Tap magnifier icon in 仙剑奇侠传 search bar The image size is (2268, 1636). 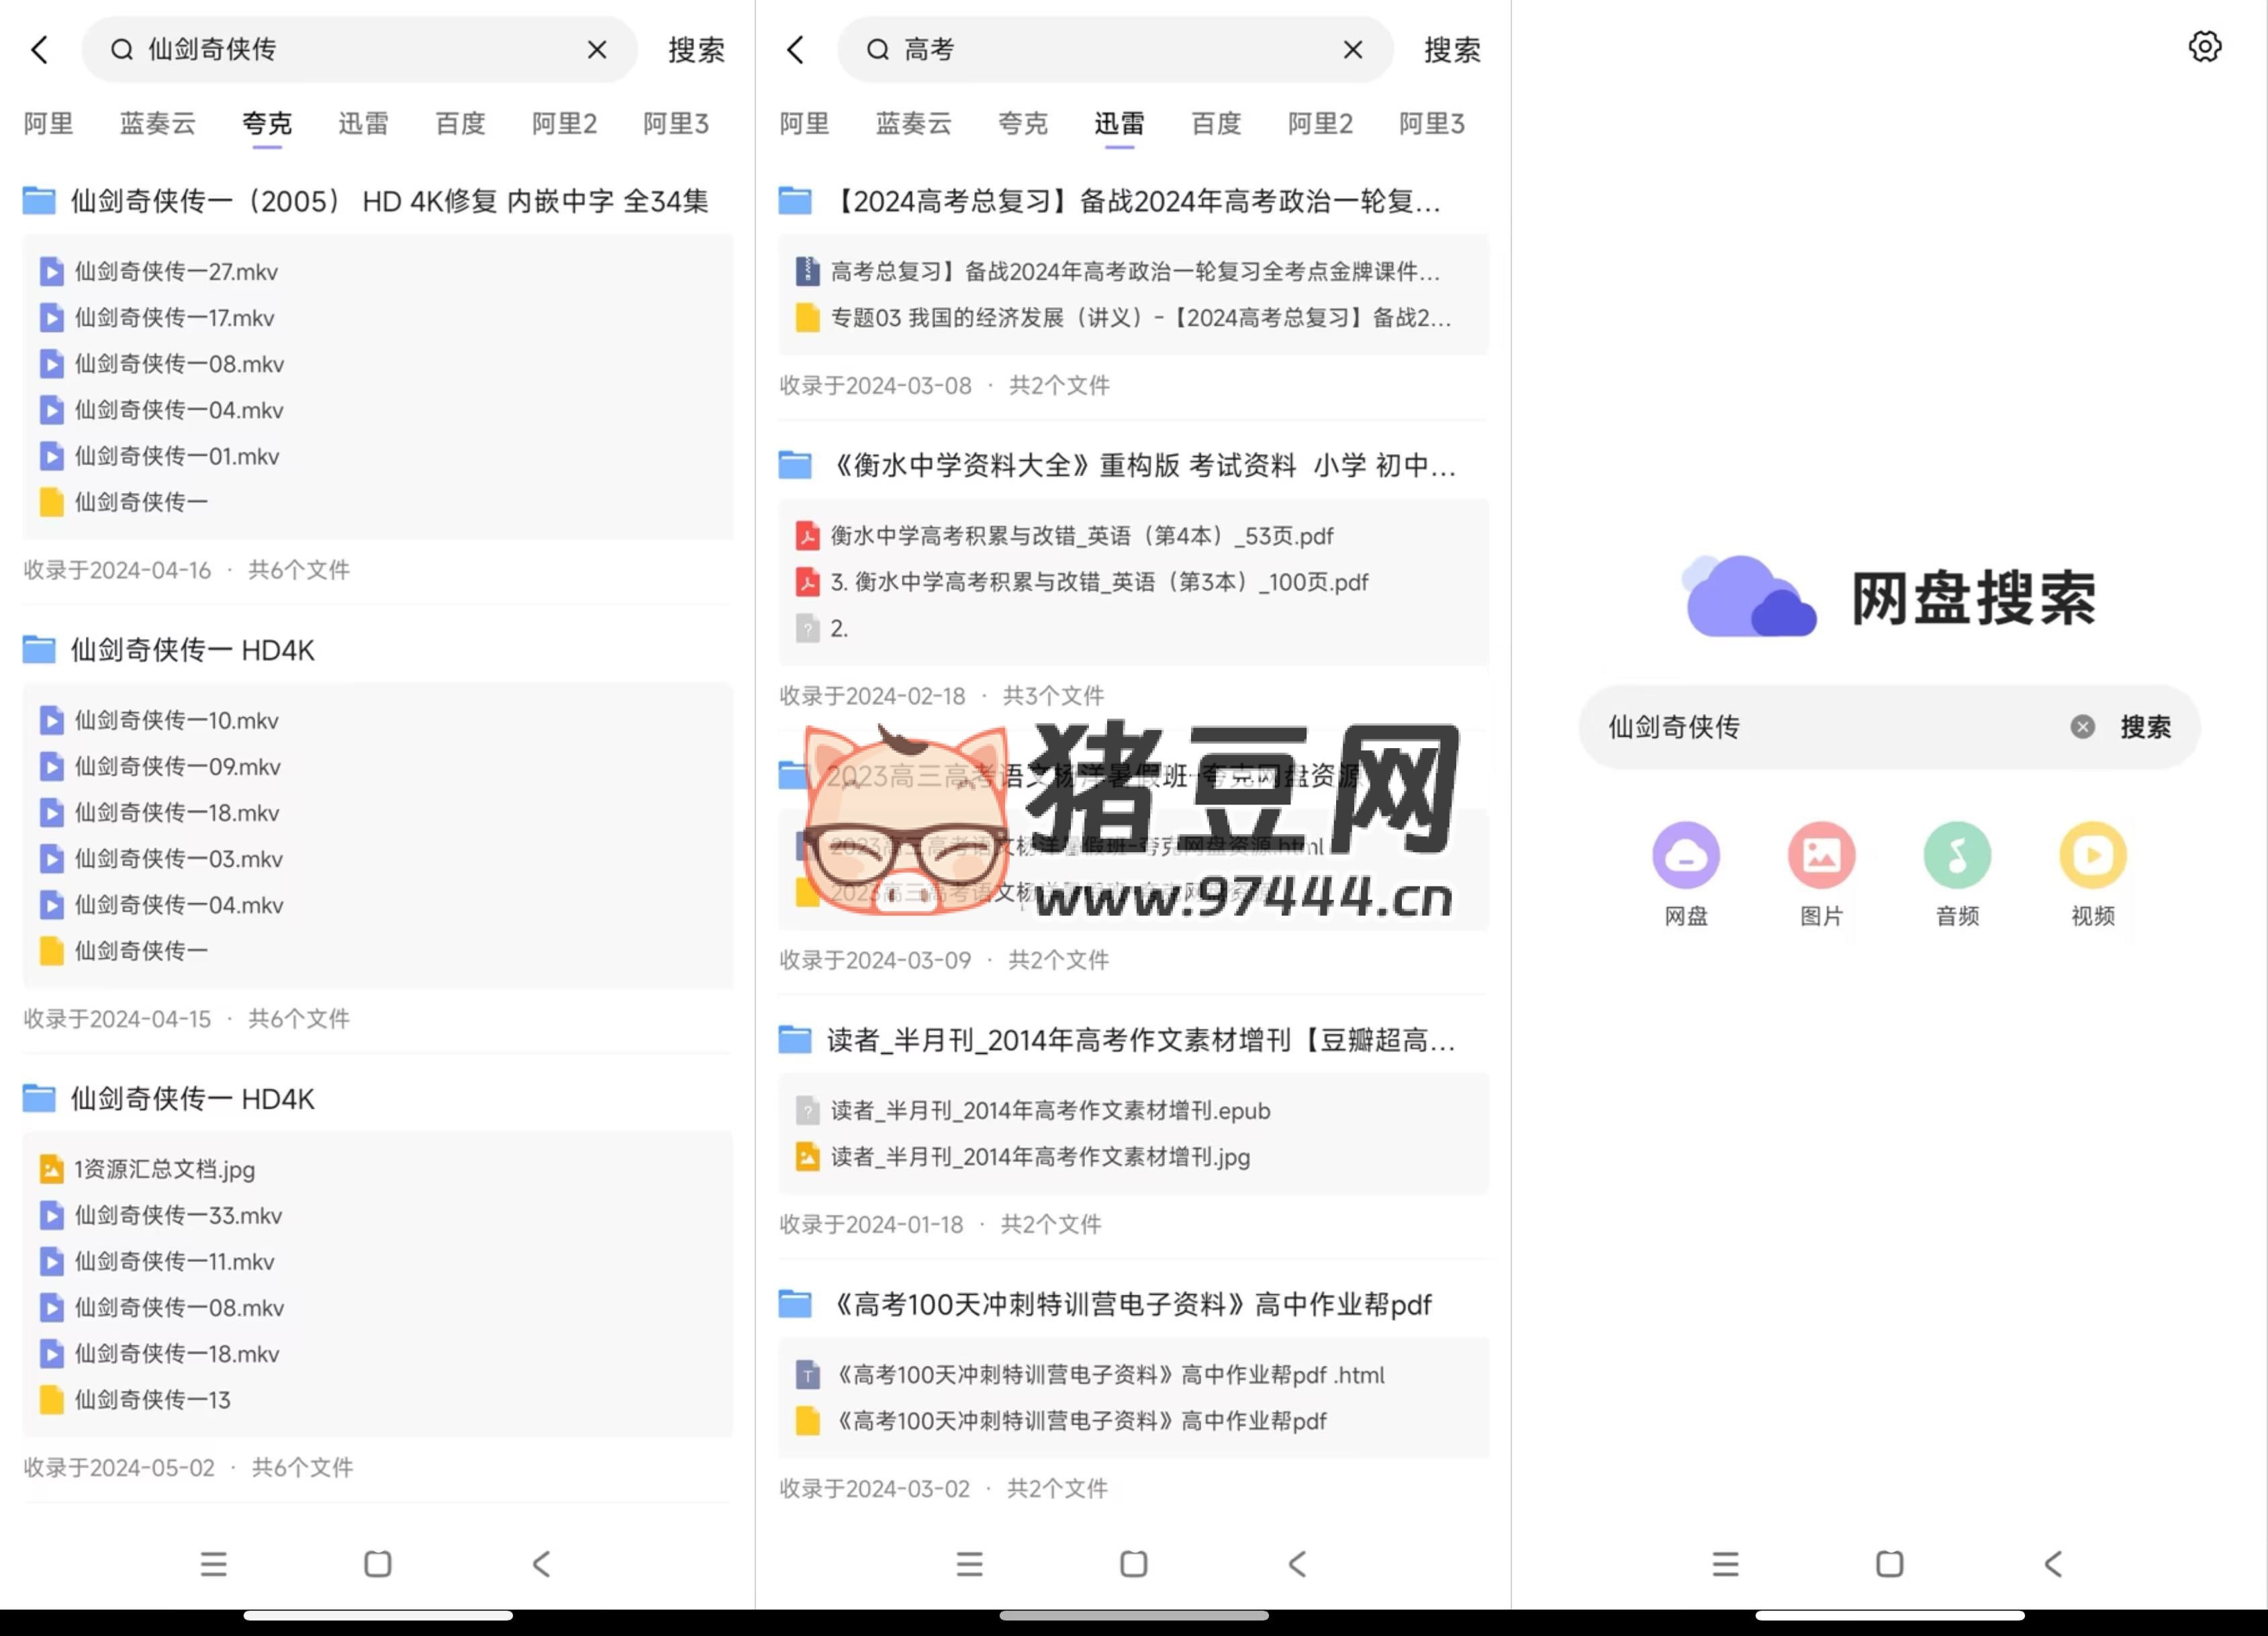(122, 50)
